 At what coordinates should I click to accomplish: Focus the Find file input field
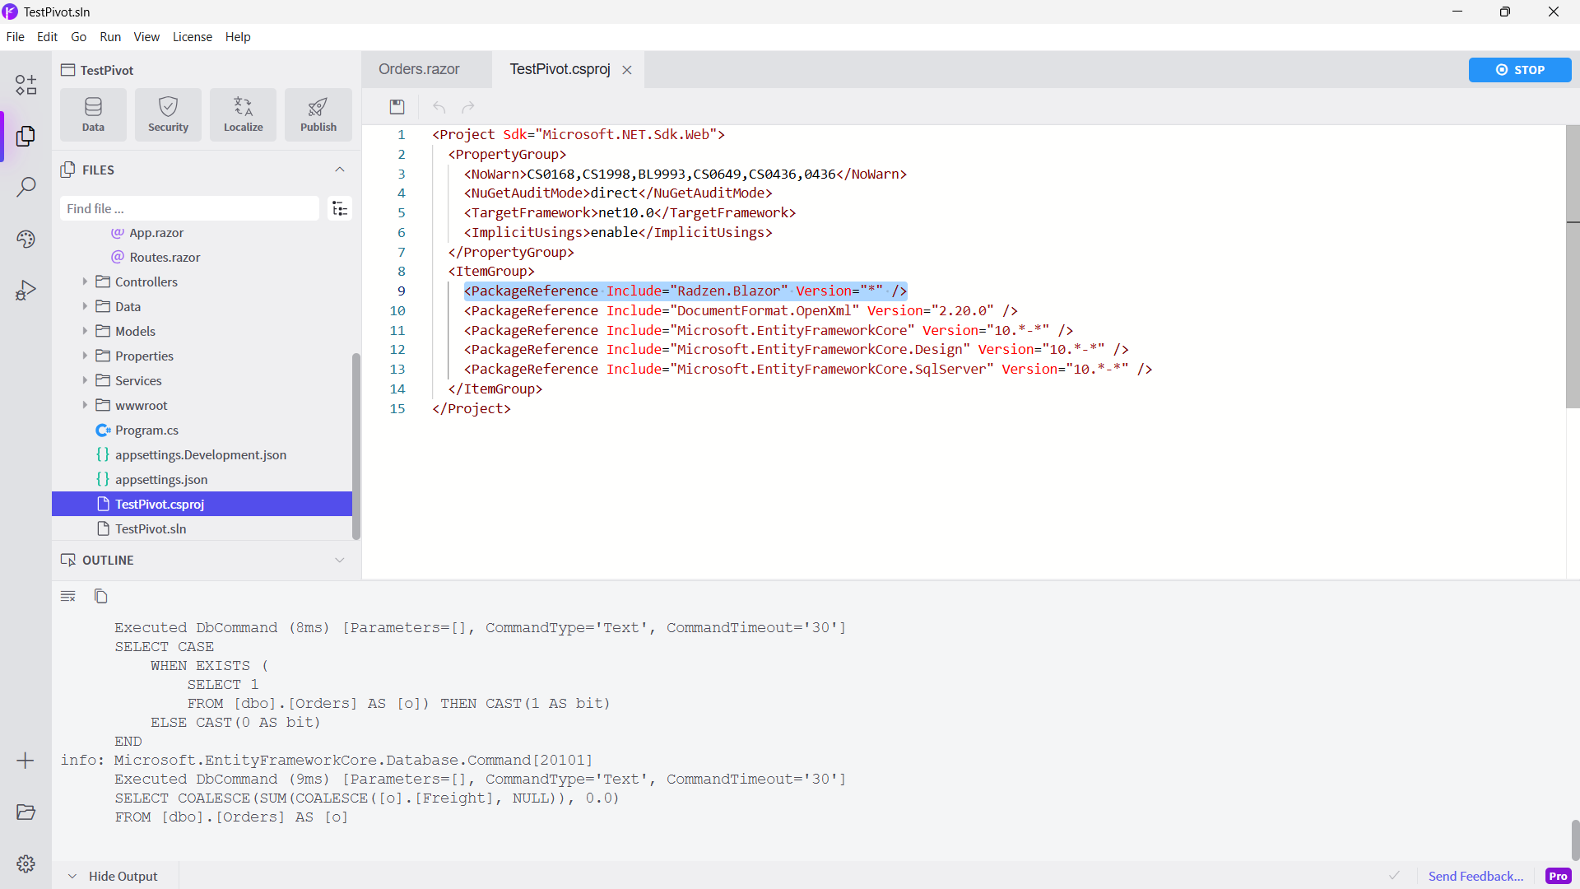pos(189,209)
